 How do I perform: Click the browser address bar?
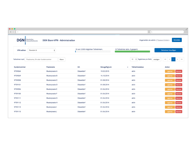82,32
